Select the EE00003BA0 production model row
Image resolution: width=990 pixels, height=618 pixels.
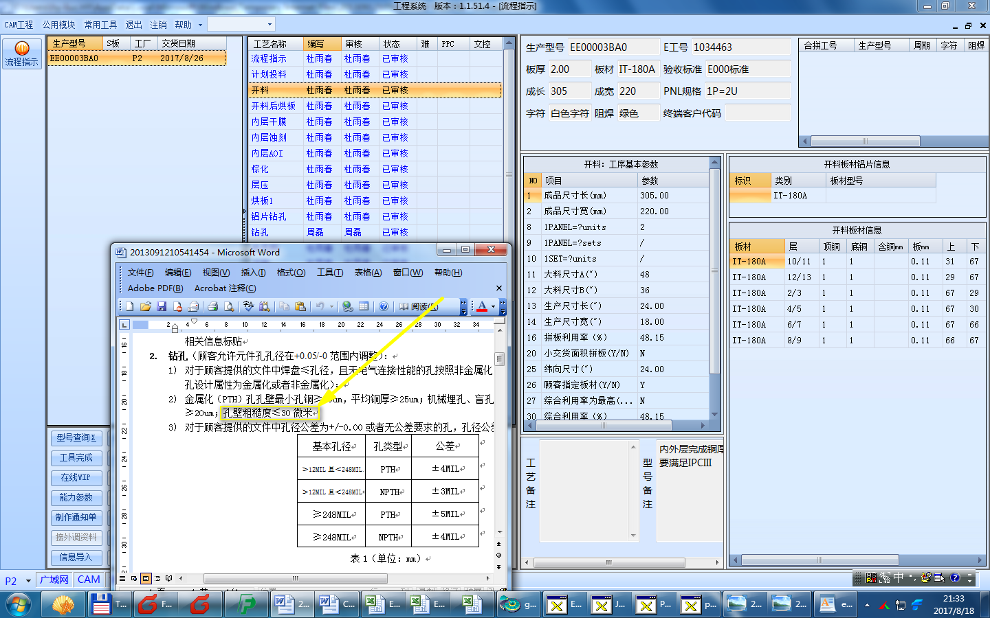tap(137, 58)
